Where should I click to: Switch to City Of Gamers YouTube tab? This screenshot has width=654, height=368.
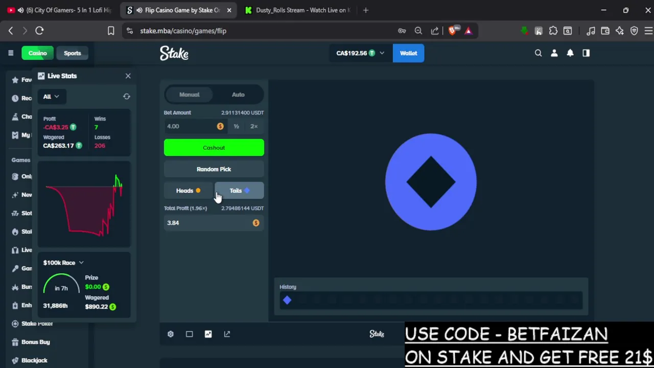[60, 10]
